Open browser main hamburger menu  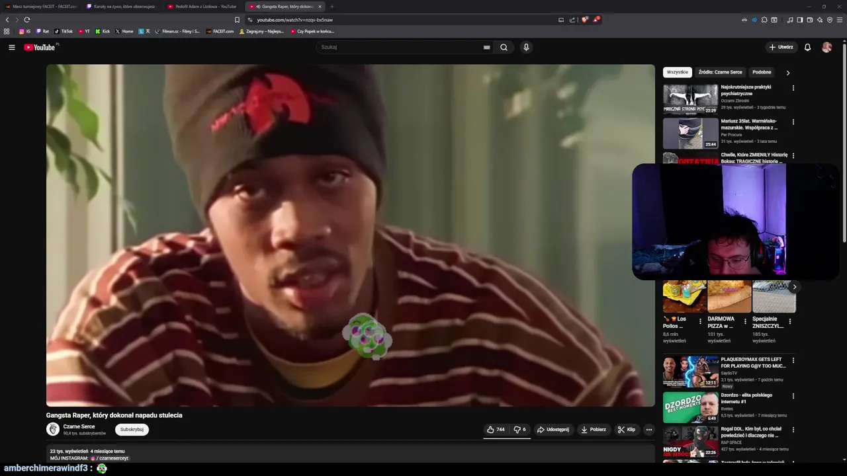(x=840, y=20)
